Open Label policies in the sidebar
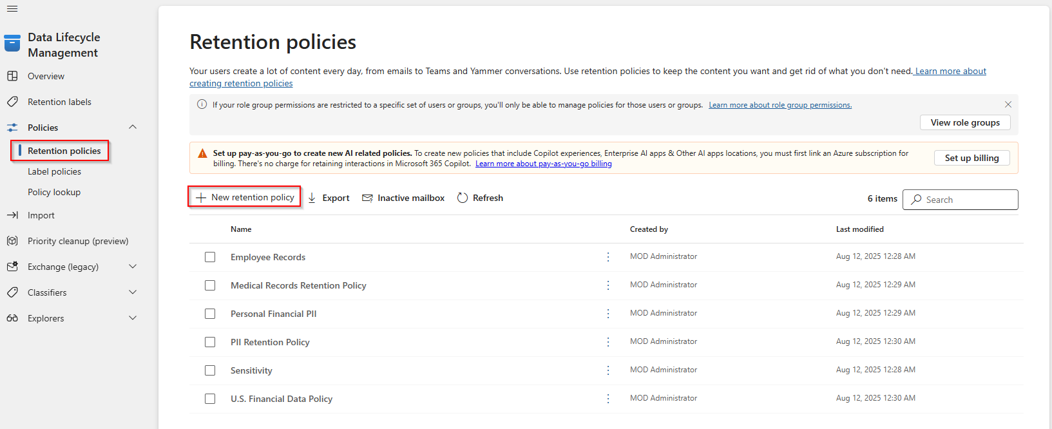This screenshot has height=429, width=1052. coord(54,171)
